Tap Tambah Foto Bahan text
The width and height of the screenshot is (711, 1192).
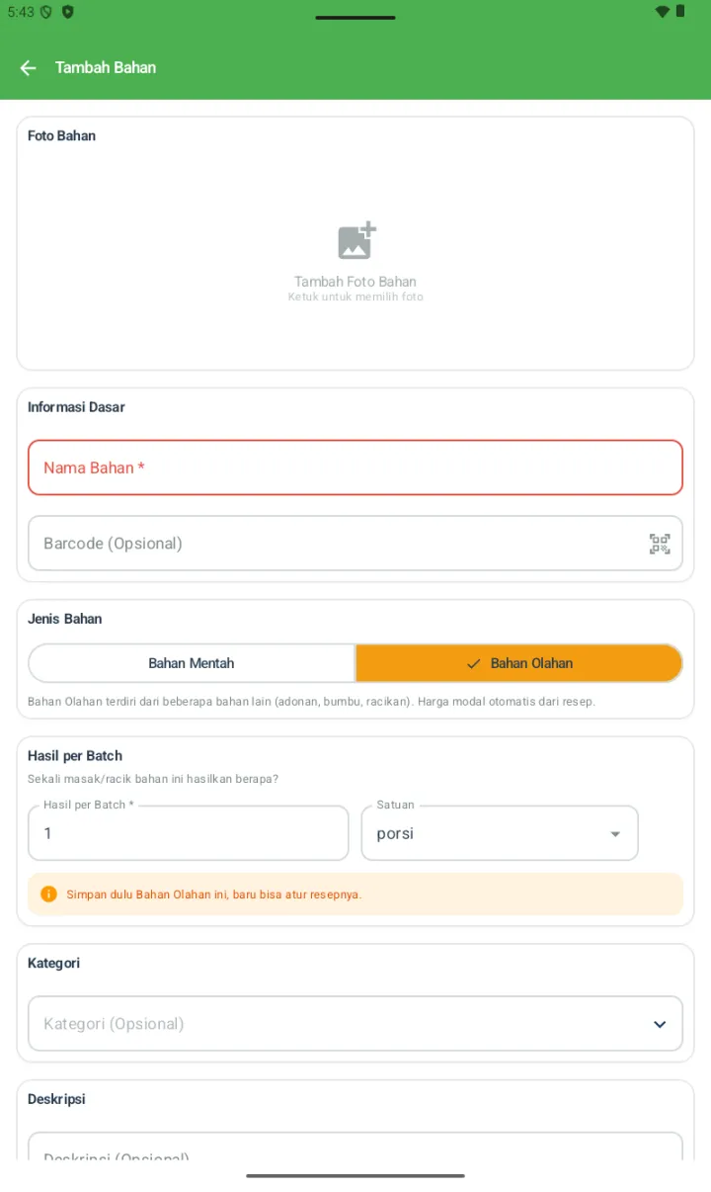point(355,282)
